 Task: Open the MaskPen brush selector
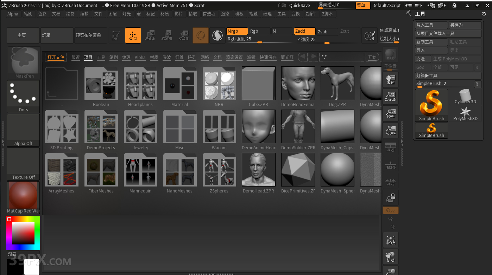tap(24, 63)
